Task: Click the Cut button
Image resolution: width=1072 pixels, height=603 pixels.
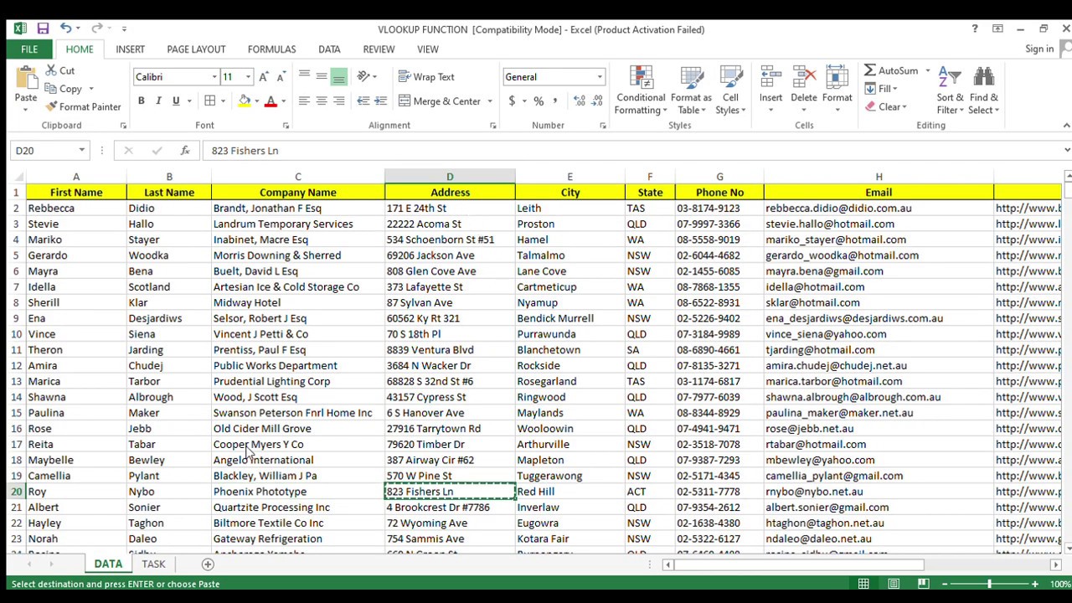Action: (60, 71)
